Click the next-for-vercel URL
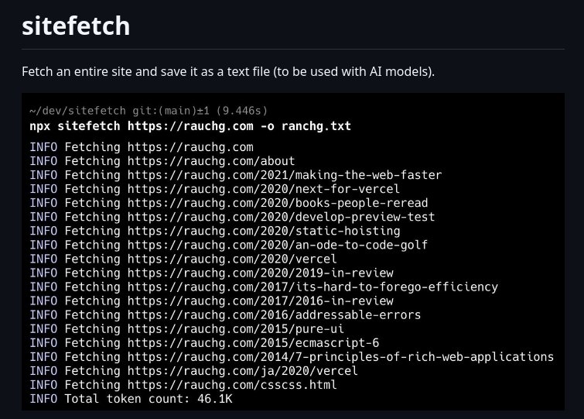The height and width of the screenshot is (419, 584). coord(263,189)
